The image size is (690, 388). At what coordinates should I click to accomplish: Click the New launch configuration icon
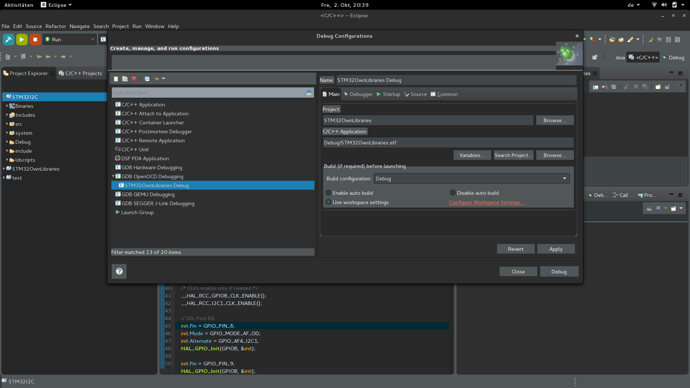point(116,79)
